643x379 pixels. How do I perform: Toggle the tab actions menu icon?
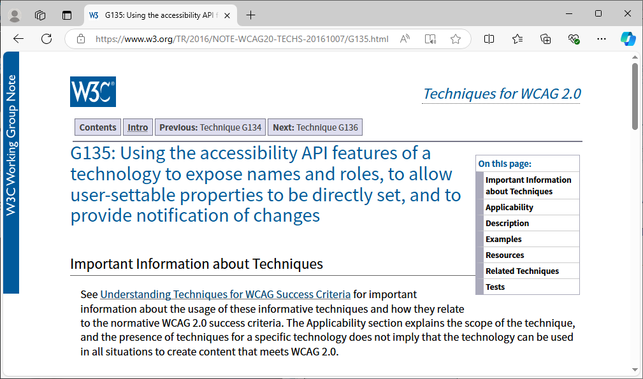67,15
